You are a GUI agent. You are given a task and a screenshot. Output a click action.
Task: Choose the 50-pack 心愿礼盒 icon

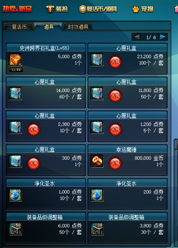[97, 94]
